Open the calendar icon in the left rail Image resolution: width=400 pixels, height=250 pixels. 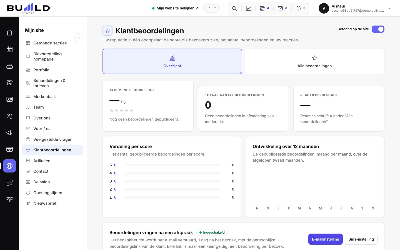point(9,49)
